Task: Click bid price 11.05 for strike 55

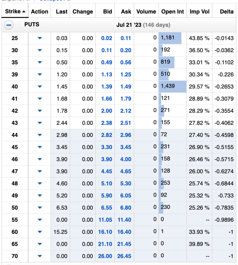Action: point(105,220)
